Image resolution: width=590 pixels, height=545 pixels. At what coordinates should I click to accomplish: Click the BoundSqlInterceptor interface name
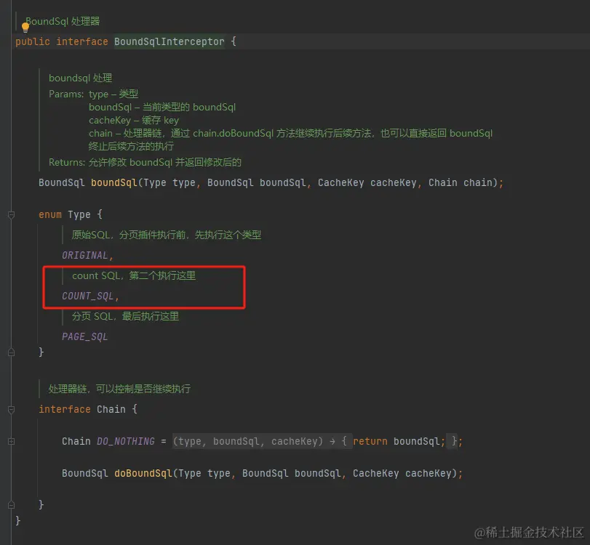[x=170, y=41]
